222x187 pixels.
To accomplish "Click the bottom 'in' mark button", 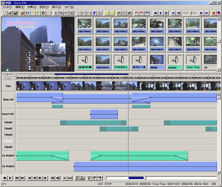I will [x=65, y=178].
